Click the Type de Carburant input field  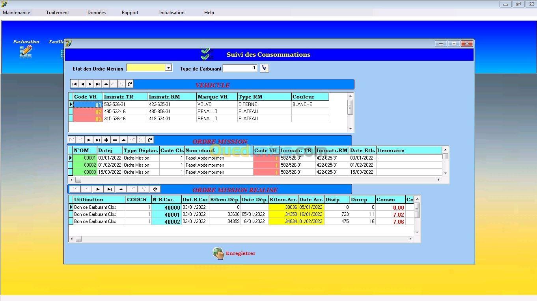241,68
